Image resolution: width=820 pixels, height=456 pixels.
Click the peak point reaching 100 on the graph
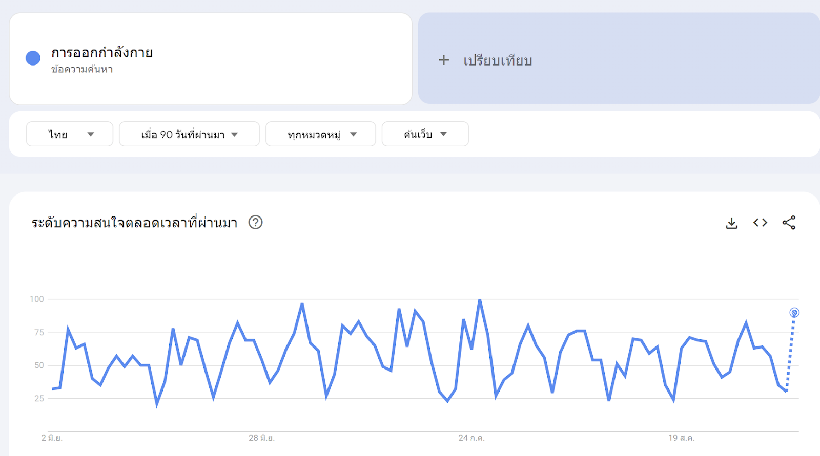479,299
